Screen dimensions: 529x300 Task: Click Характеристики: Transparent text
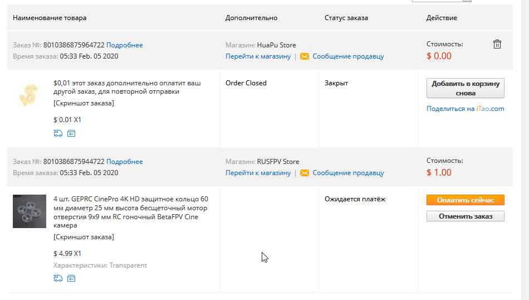point(100,265)
